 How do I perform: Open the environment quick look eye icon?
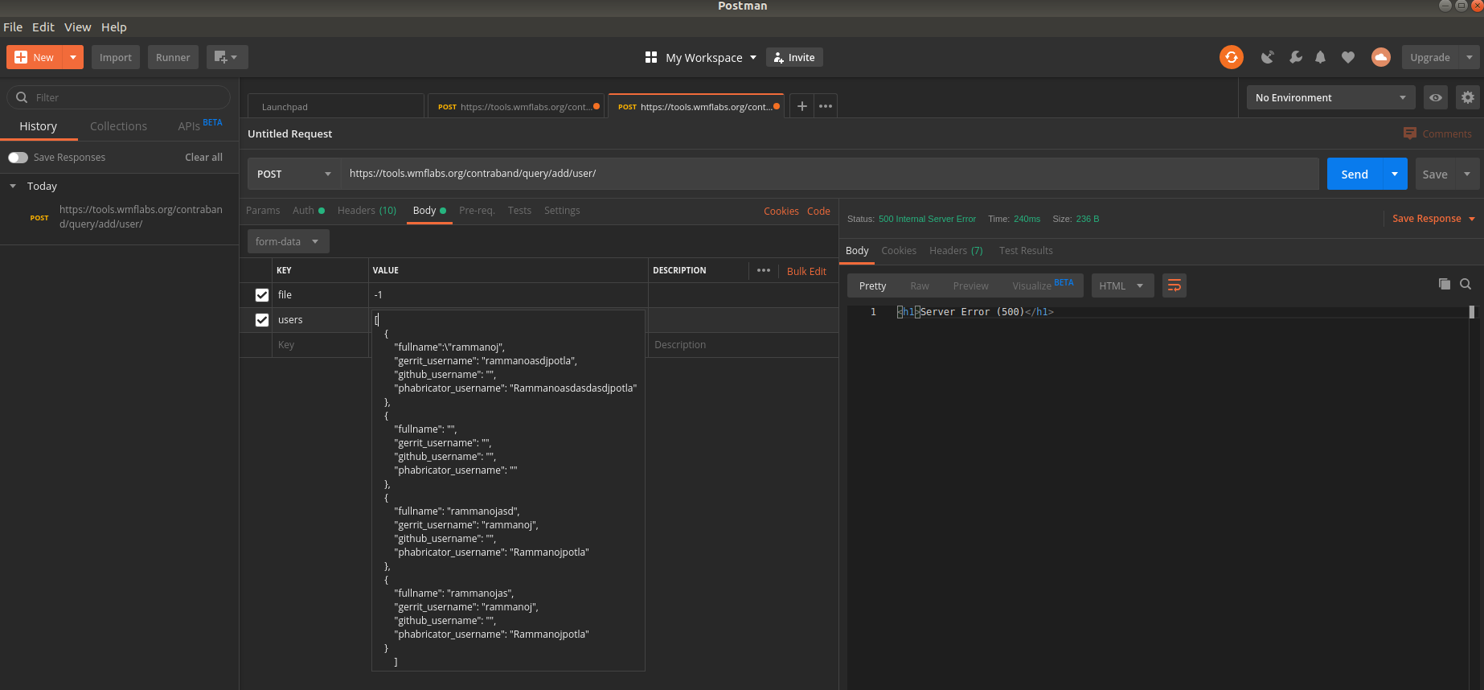point(1435,97)
